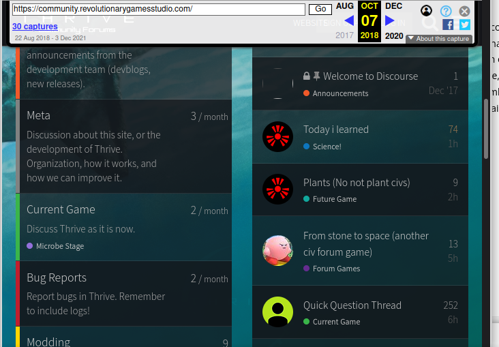Viewport: 499px width, 347px height.
Task: Open Wayback user account icon
Action: (x=426, y=10)
